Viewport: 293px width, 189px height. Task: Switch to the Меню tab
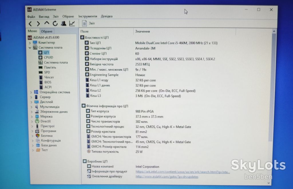(x=33, y=31)
